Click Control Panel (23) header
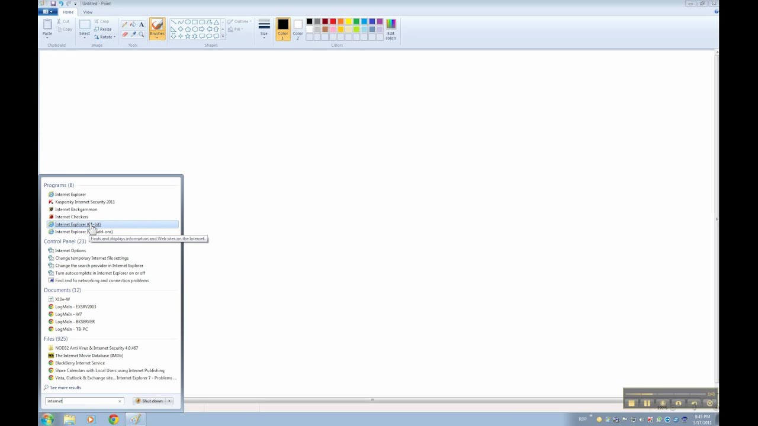 coord(65,241)
